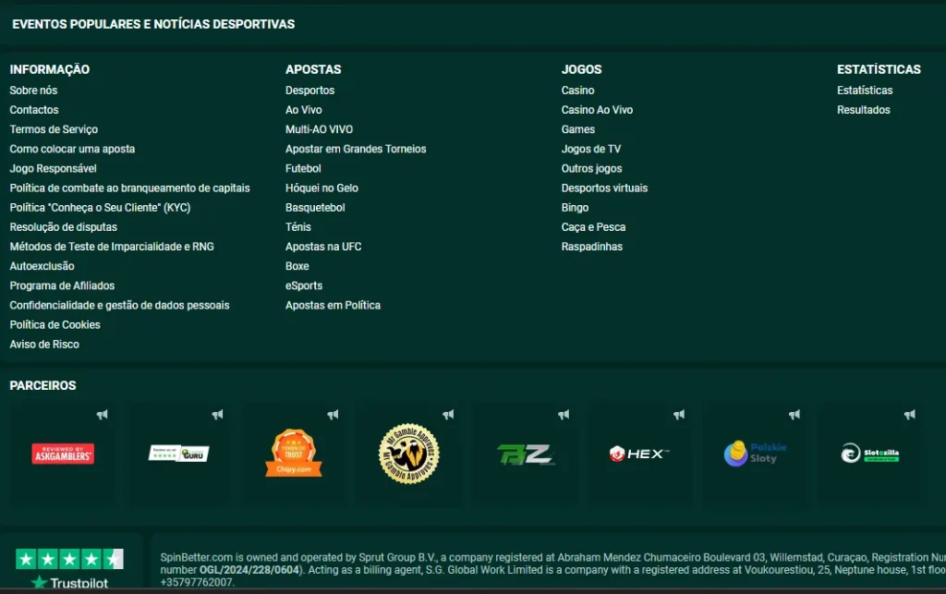
Task: Open Desportos virtuais
Action: [x=604, y=188]
